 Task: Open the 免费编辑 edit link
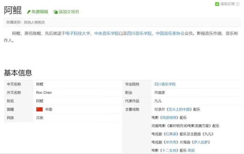click(40, 12)
